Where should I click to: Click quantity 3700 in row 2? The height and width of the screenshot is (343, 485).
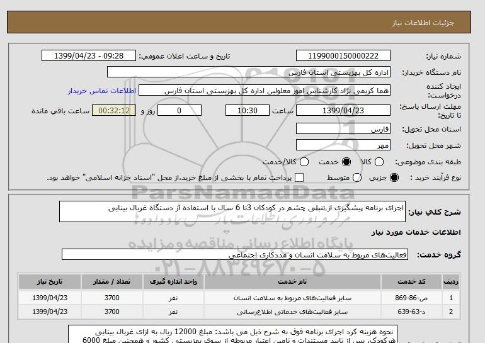point(111,312)
